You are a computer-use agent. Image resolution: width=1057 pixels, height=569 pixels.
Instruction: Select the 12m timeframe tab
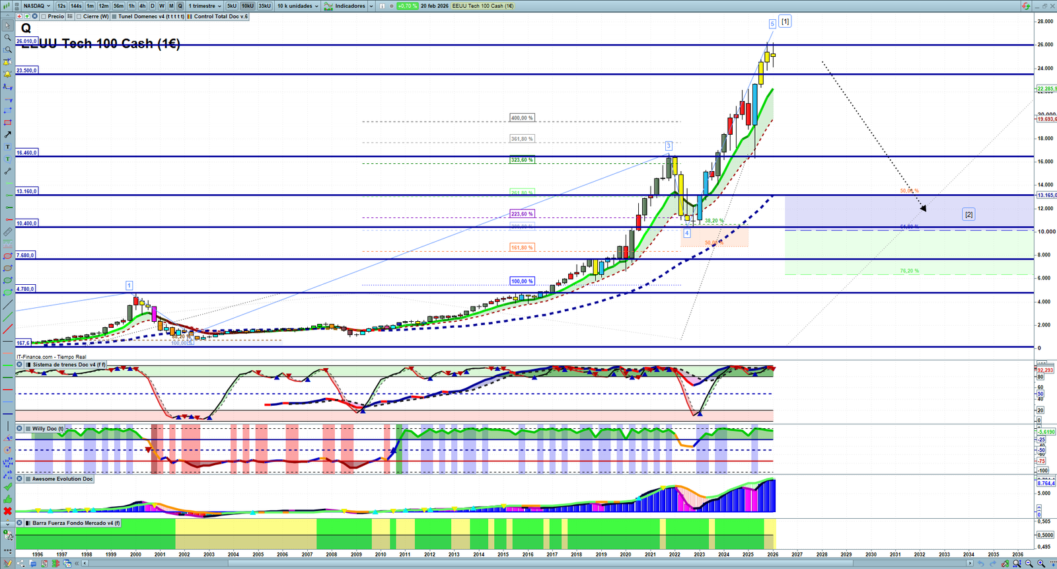[x=104, y=6]
